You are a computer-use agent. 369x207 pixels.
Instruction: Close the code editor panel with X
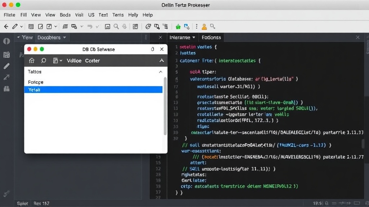358,37
